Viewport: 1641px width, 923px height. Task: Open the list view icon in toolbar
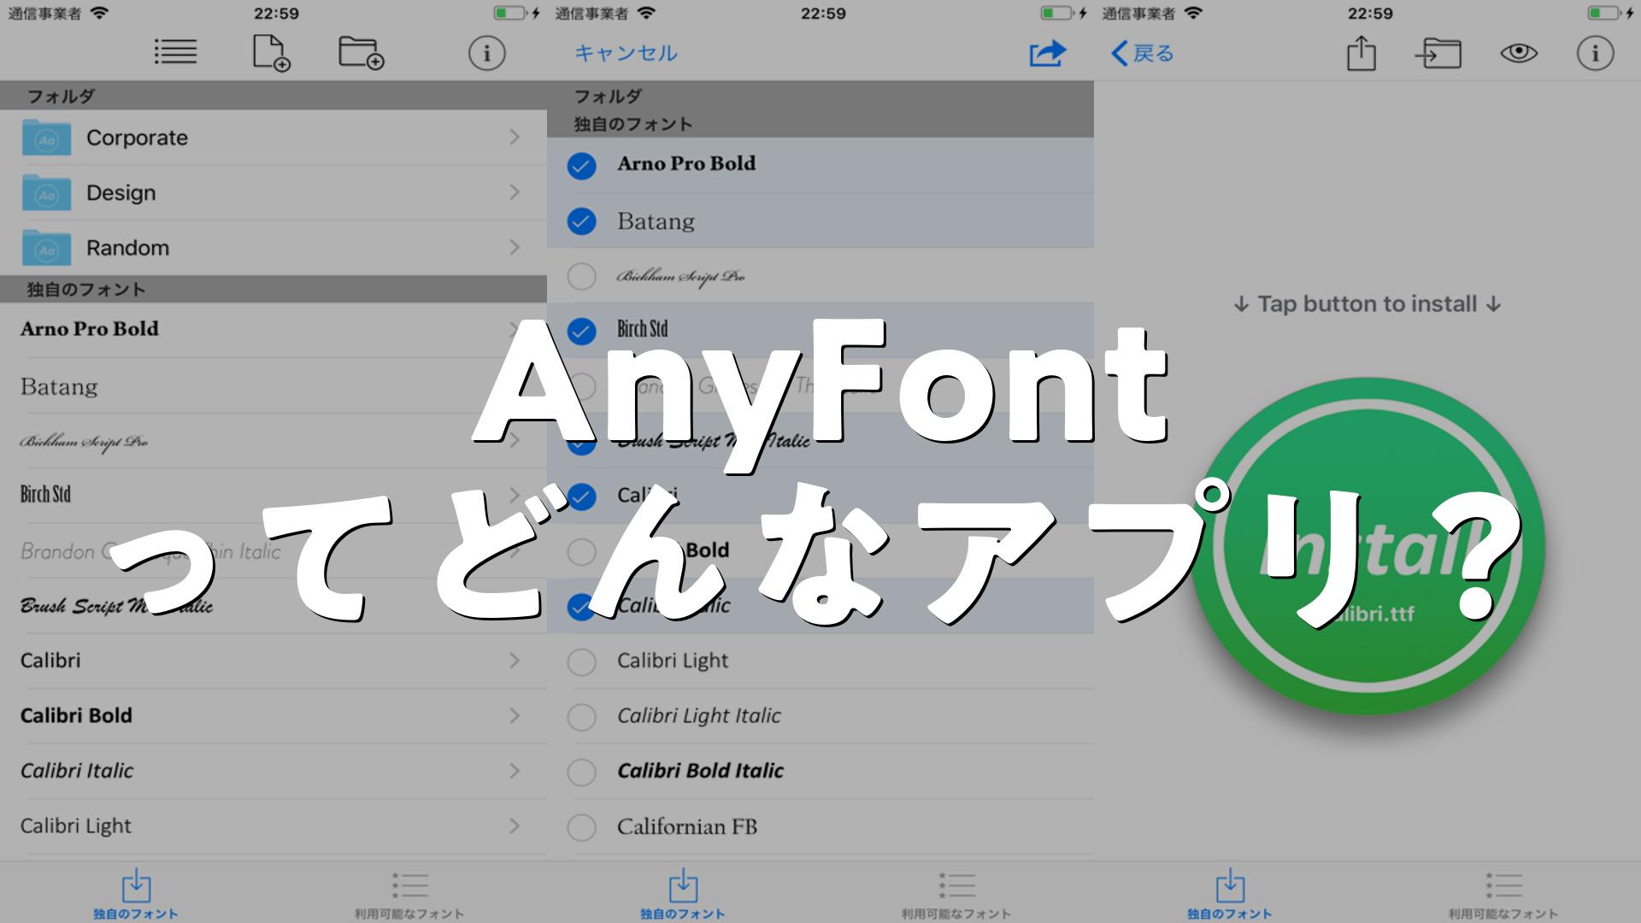coord(175,53)
